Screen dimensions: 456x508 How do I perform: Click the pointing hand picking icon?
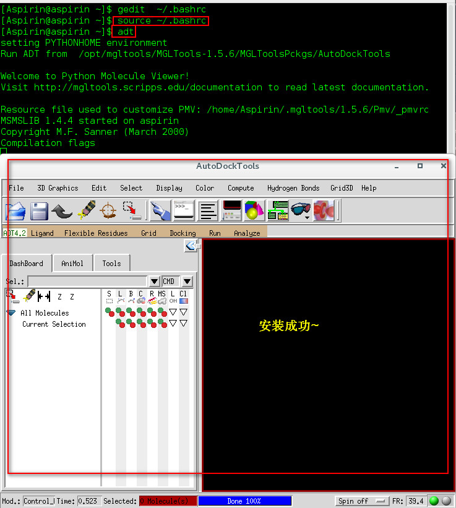click(x=160, y=210)
